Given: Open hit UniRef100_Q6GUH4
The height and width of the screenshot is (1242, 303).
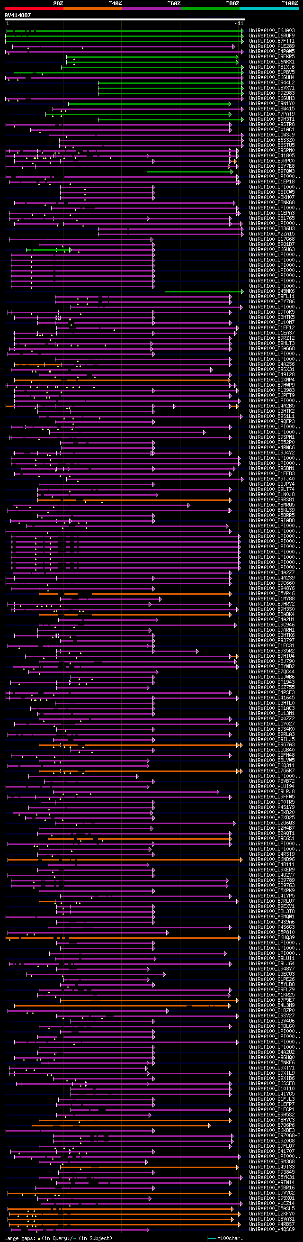Looking at the screenshot, I should point(272,78).
